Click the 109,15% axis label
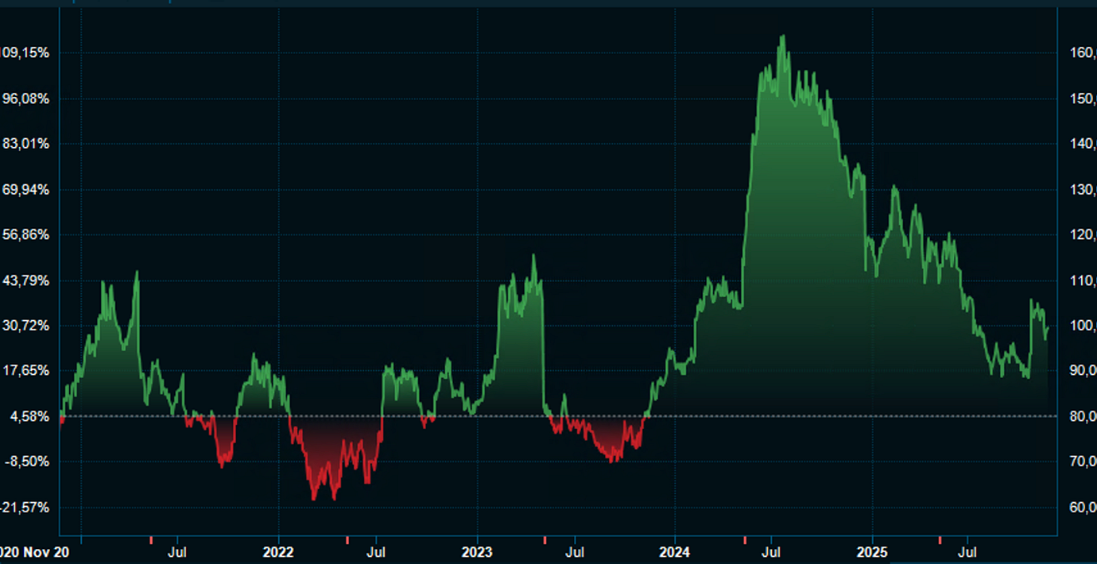 coord(25,53)
